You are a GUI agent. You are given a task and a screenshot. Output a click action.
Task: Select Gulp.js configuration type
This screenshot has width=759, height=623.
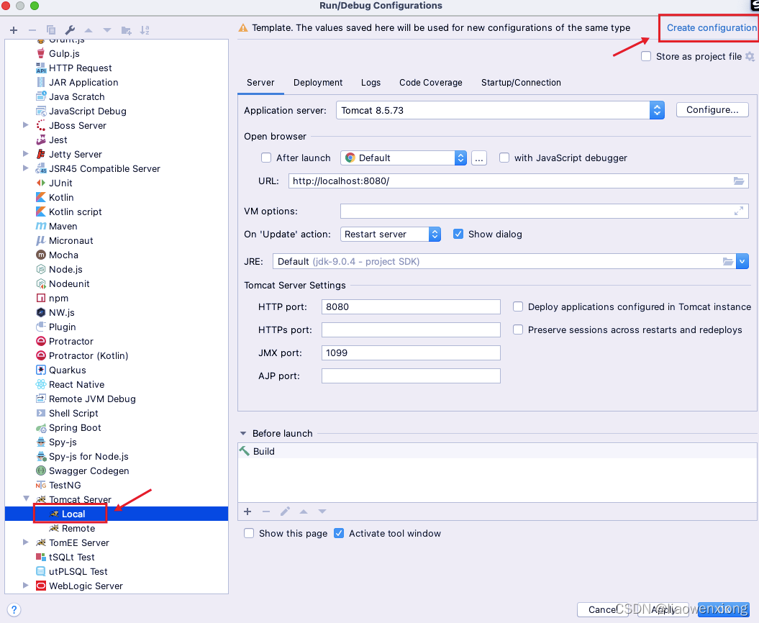coord(64,54)
